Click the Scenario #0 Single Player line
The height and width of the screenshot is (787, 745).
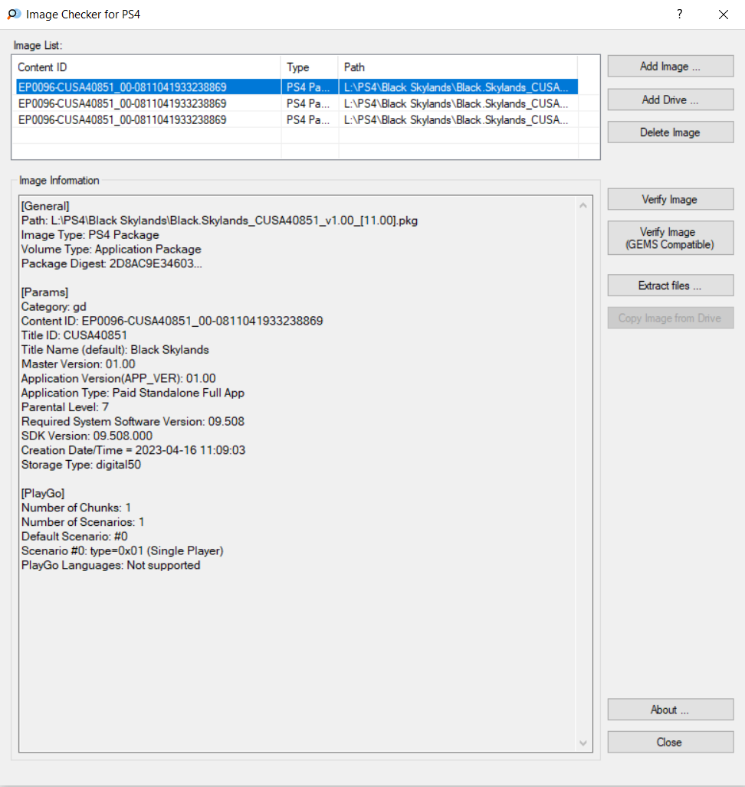coord(122,551)
